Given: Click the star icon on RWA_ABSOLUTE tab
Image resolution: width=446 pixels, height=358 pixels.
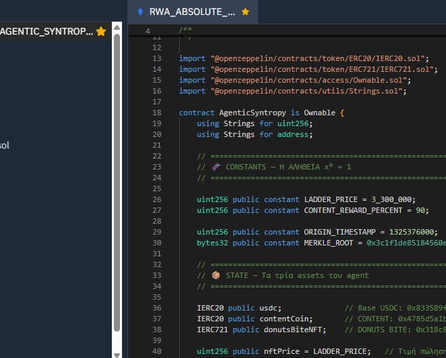Looking at the screenshot, I should [x=245, y=12].
